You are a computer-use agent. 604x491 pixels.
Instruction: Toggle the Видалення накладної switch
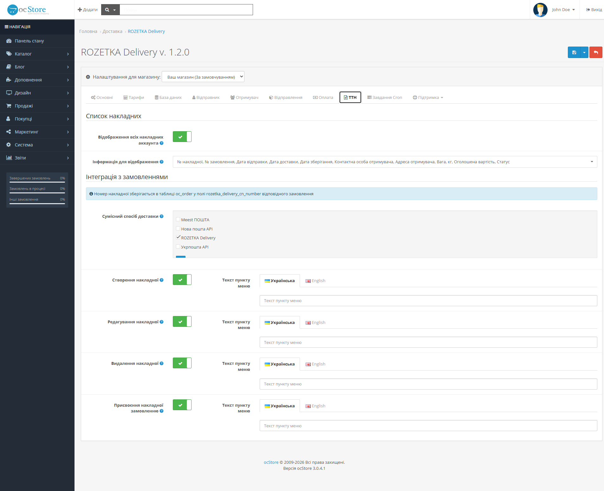point(182,363)
